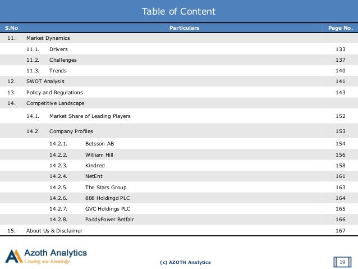
Task: Click section number '12.' in S.No column
Action: 11,81
